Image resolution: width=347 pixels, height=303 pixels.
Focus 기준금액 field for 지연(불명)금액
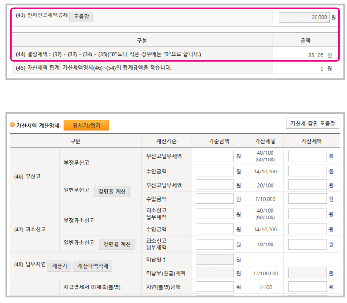[x=215, y=287]
